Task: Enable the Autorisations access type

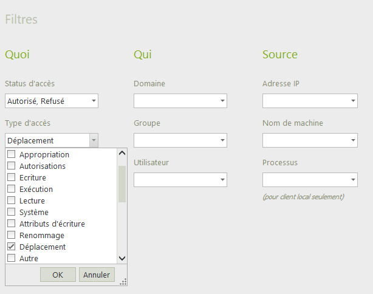Action: coord(11,166)
